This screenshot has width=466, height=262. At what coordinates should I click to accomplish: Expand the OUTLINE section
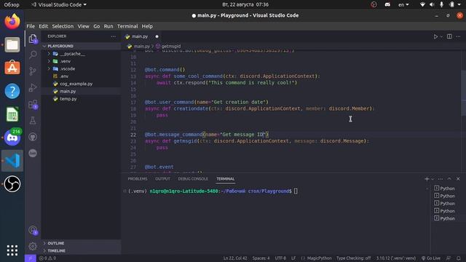[x=81, y=243]
